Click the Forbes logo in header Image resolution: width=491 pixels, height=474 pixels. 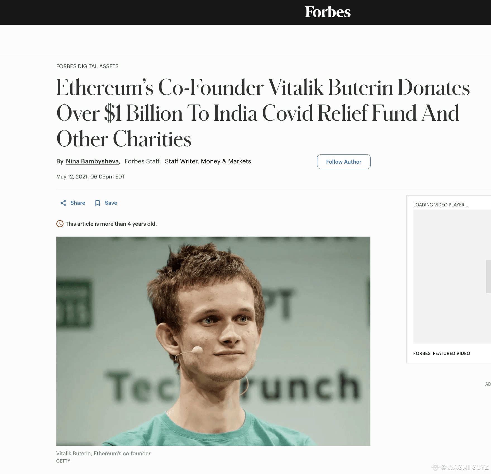pyautogui.click(x=327, y=12)
